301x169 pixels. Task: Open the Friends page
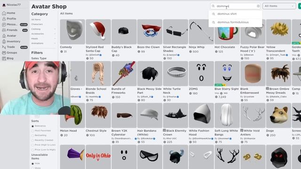(x=12, y=30)
